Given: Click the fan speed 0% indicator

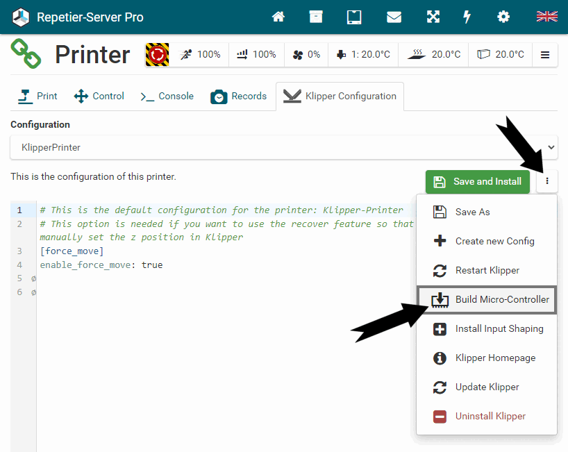Looking at the screenshot, I should [306, 54].
